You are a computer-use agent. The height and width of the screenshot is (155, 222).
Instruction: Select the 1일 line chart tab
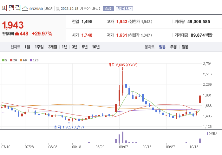coord(27,47)
